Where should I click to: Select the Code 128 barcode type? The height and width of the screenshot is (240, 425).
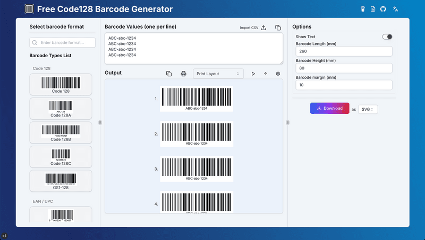61,84
